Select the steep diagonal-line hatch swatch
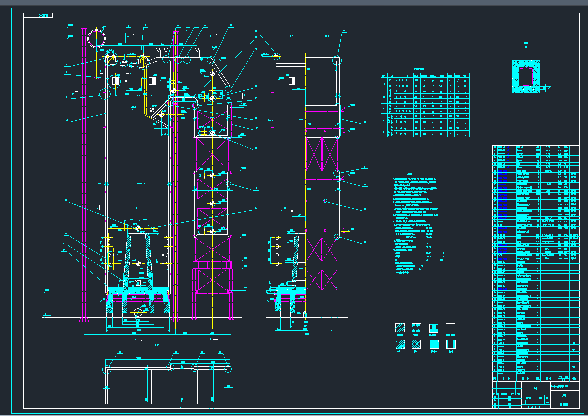This screenshot has width=588, height=416. click(x=400, y=344)
